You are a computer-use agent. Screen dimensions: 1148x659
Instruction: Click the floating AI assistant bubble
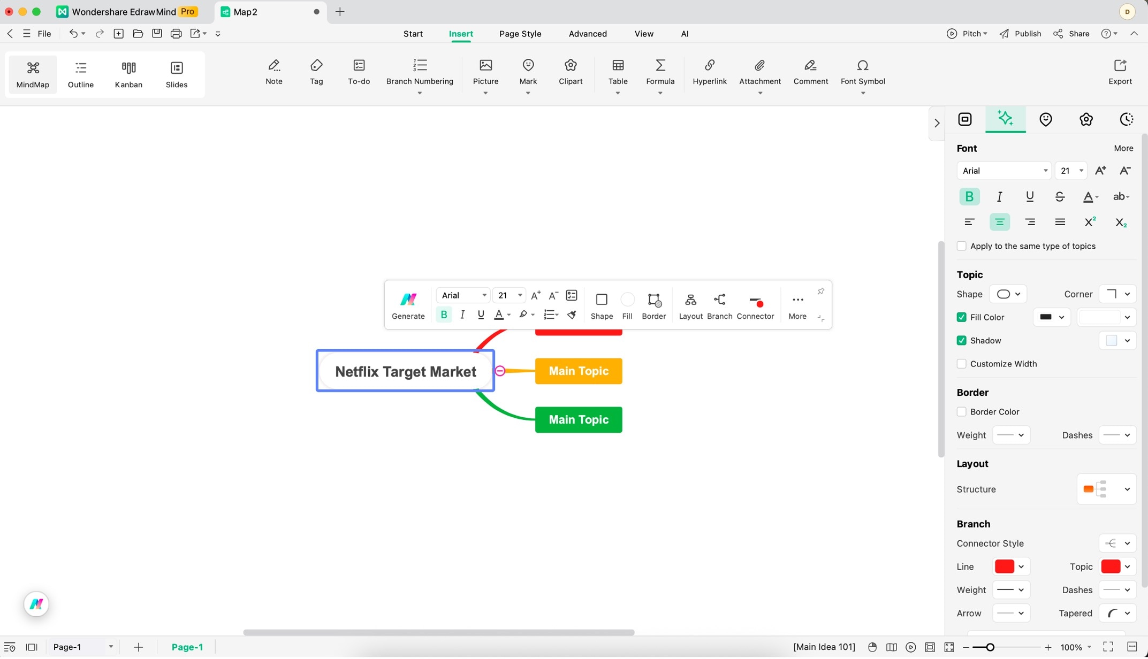pos(36,604)
